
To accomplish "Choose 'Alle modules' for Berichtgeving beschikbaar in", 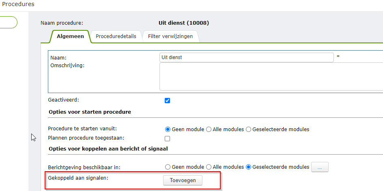I will [209, 167].
